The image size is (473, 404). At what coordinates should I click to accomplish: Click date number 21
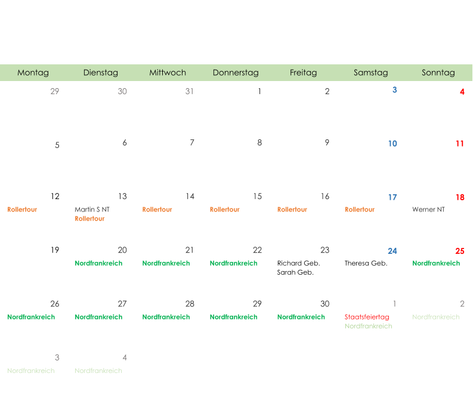point(190,250)
